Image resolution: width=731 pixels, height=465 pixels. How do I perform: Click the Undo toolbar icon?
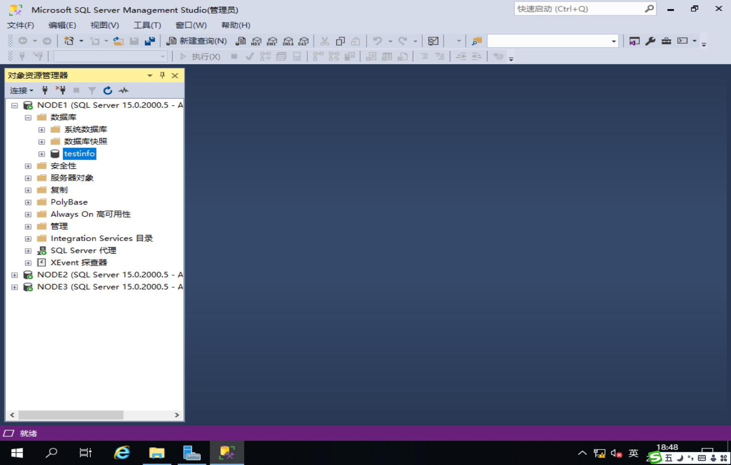[x=378, y=41]
